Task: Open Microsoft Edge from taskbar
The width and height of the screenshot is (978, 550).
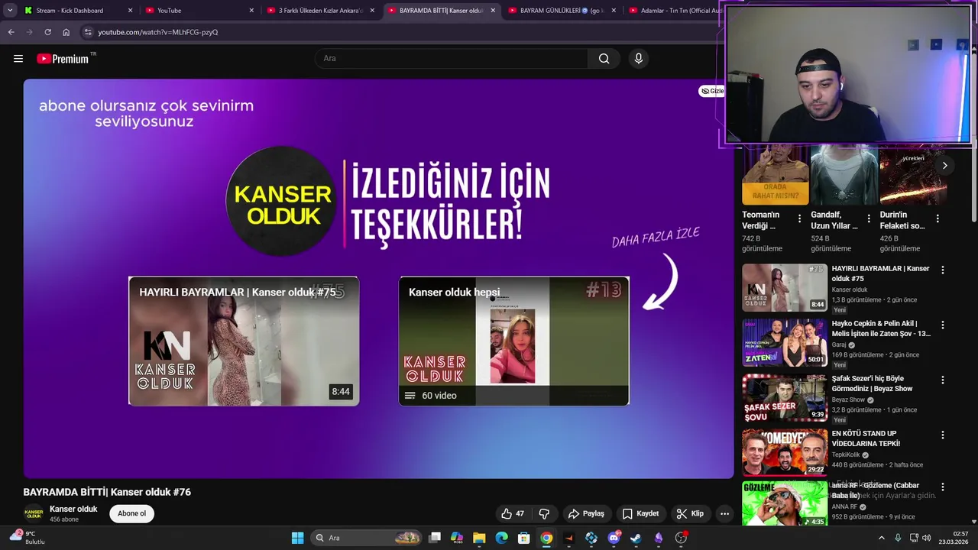Action: (501, 538)
